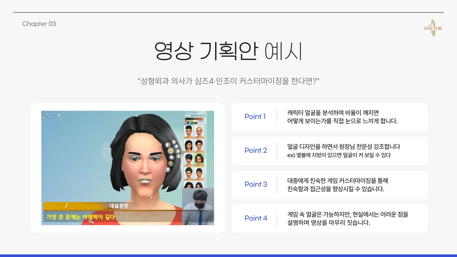Click the yellow caption "가장 큰 문제는 아래턱이 길다"
The width and height of the screenshot is (457, 257).
click(x=81, y=217)
